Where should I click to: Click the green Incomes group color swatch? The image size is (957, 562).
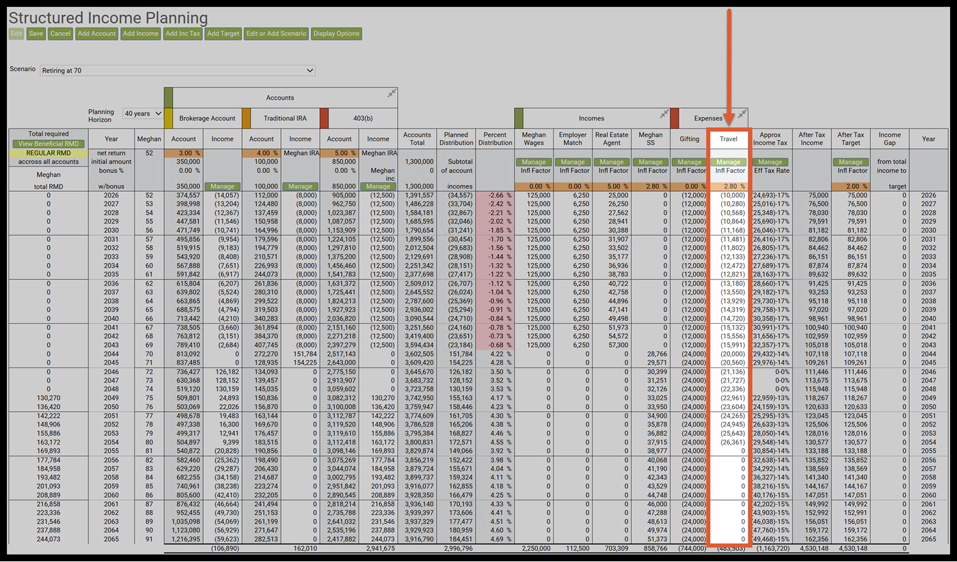pyautogui.click(x=519, y=118)
